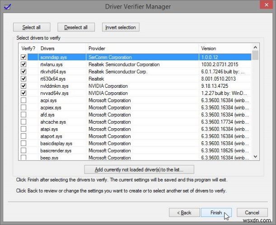Screen dimensions: 276x225
Task: Uncheck the scmndisp.sys verify checkbox
Action: pos(23,57)
